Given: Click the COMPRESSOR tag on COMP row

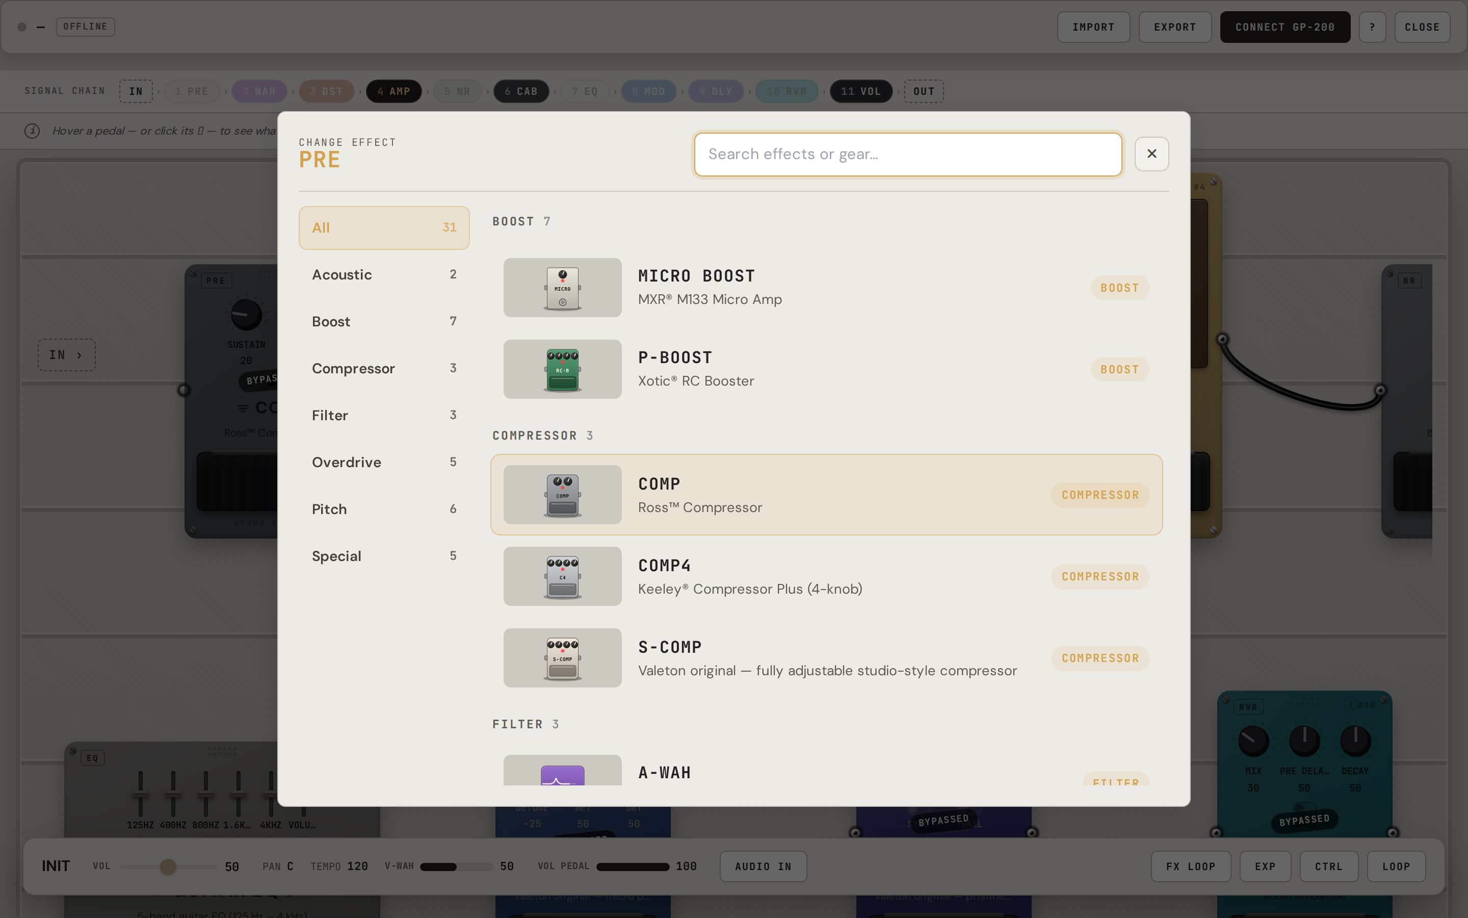Looking at the screenshot, I should click(x=1100, y=495).
